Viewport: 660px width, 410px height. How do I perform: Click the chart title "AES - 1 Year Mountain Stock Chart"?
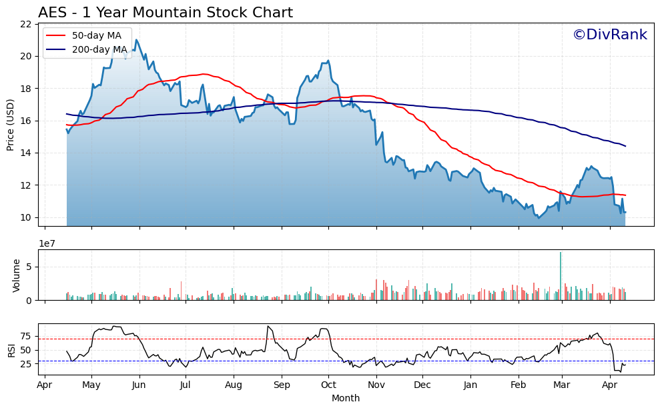166,12
